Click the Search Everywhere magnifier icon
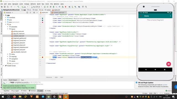The height and width of the screenshot is (99, 177). click(x=86, y=7)
